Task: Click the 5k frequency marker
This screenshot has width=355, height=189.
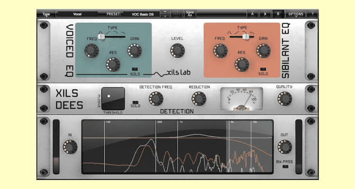Action: [x=232, y=122]
